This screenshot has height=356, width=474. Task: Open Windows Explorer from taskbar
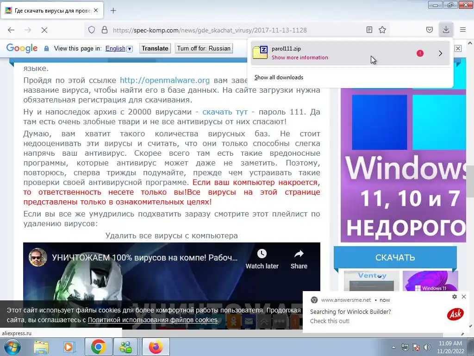pos(41,347)
